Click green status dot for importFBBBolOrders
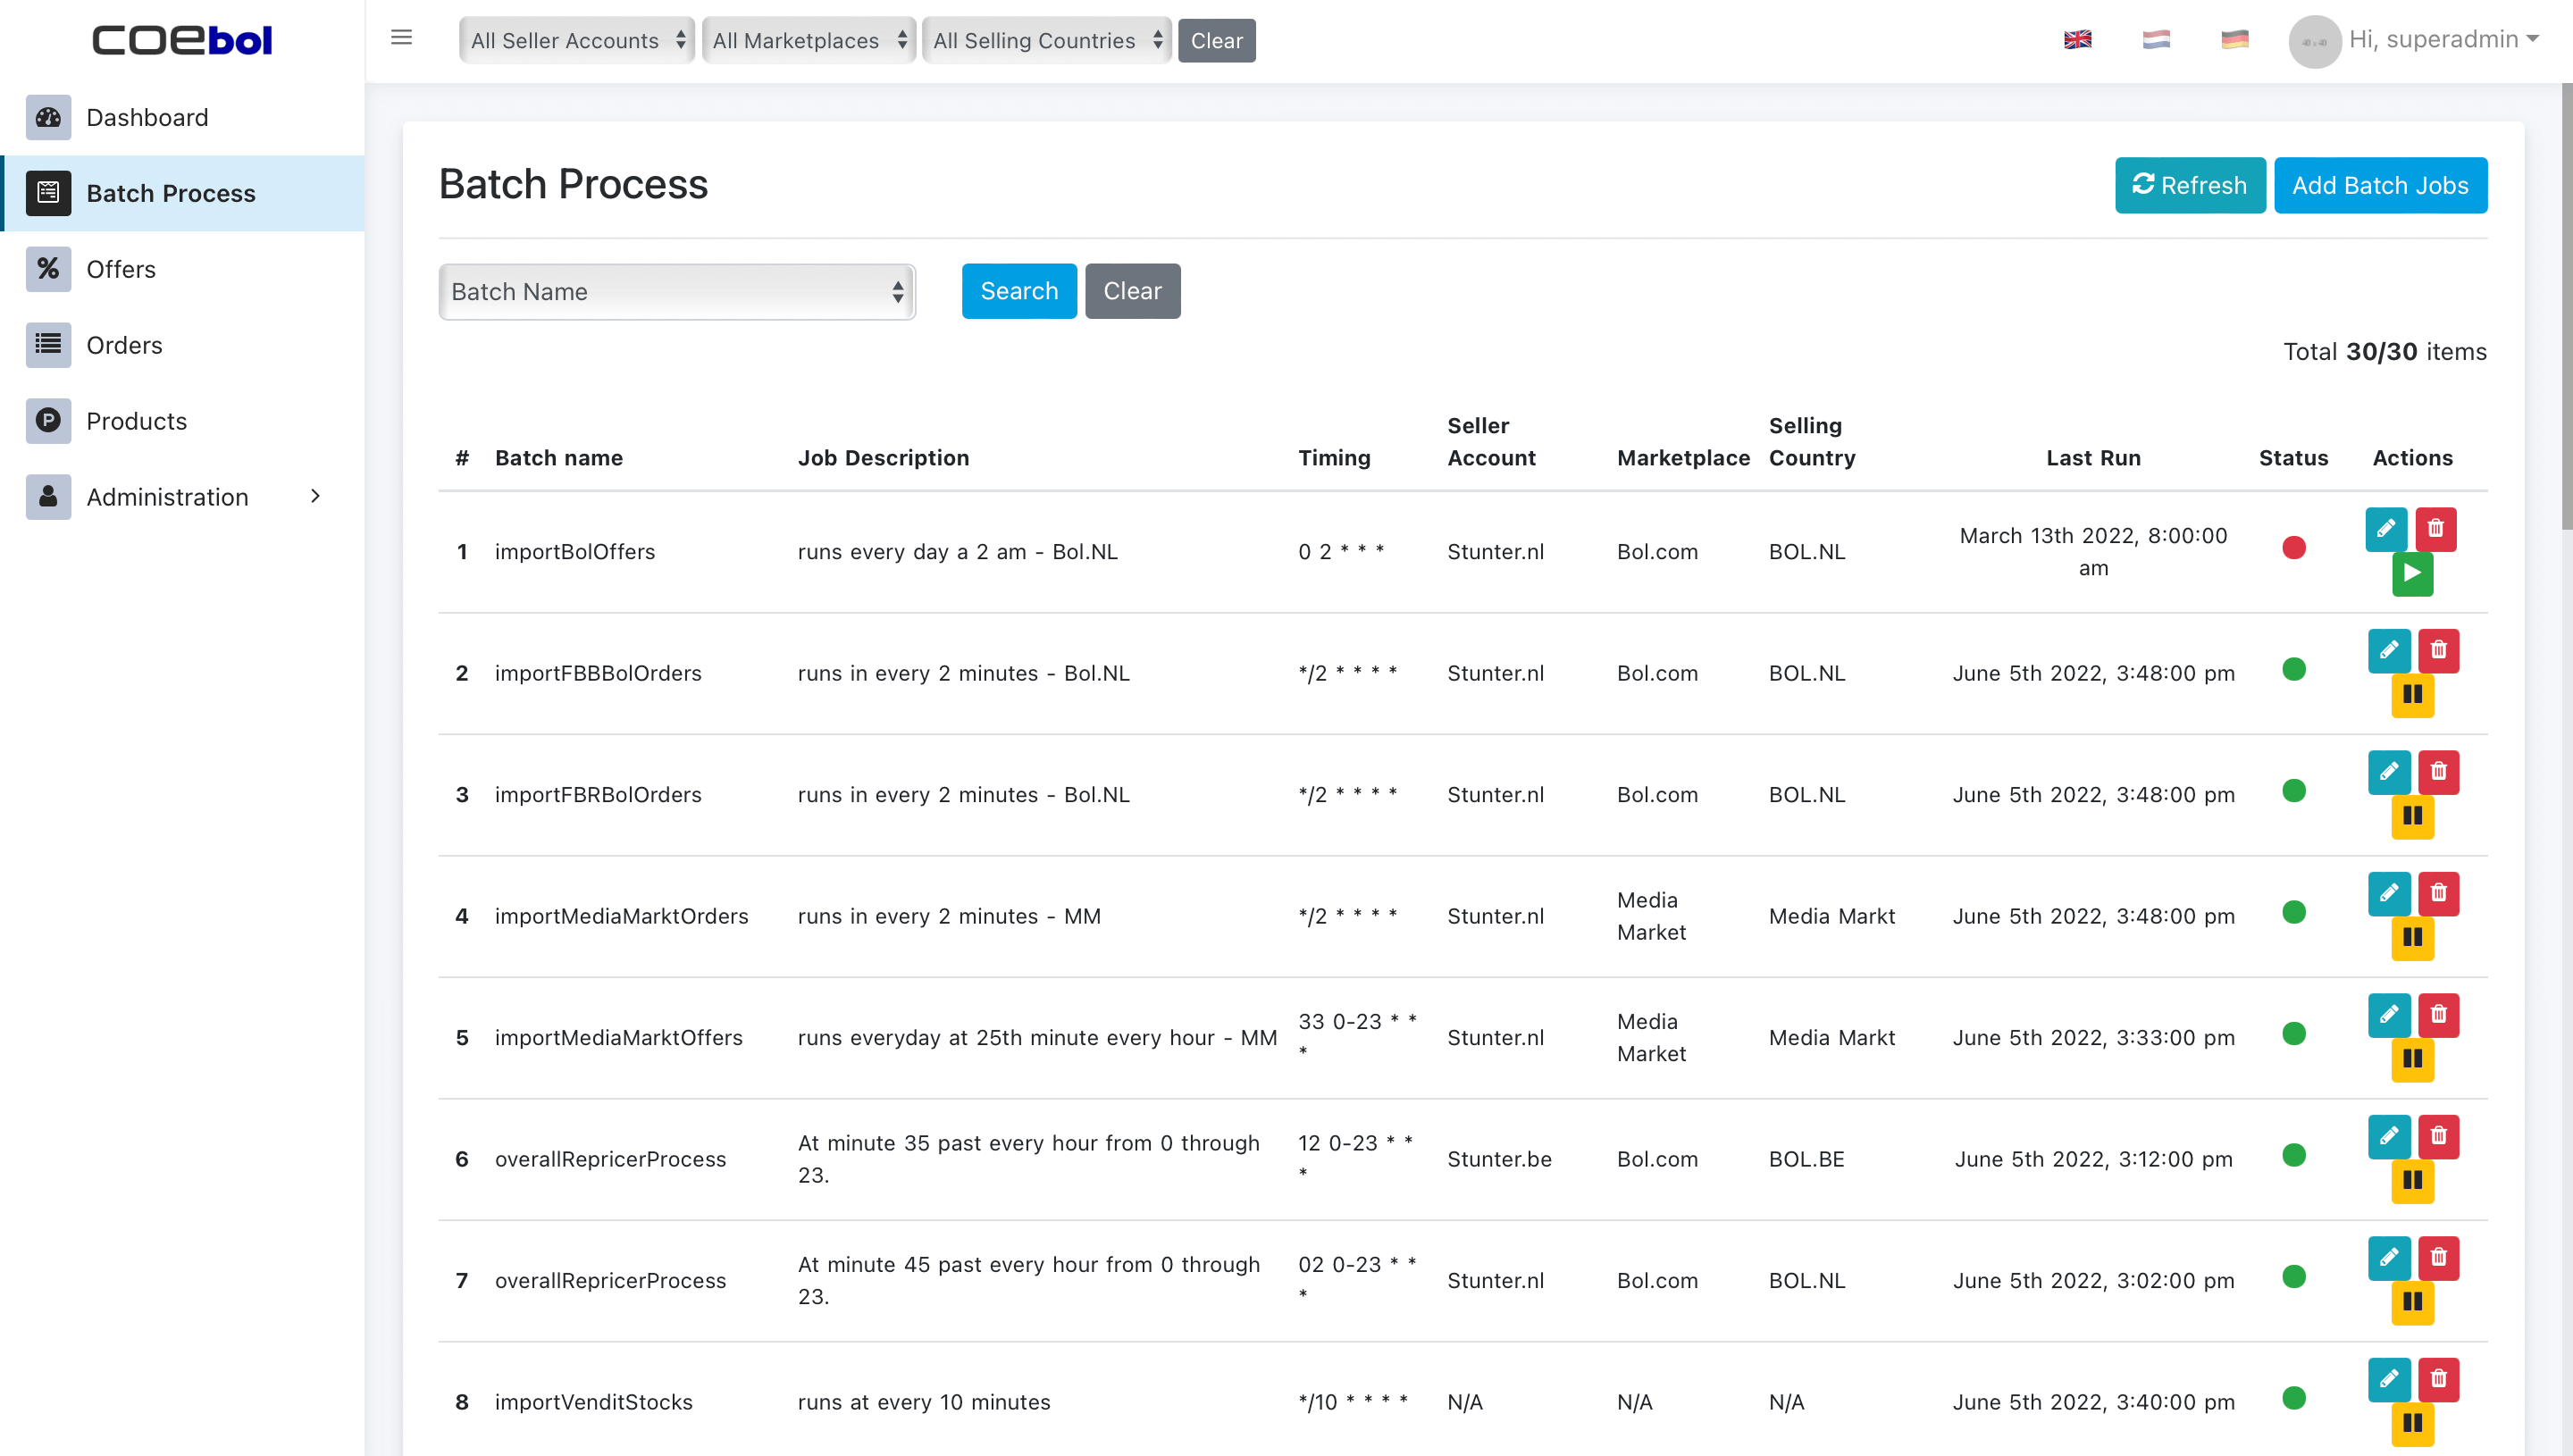2573x1456 pixels. 2293,669
